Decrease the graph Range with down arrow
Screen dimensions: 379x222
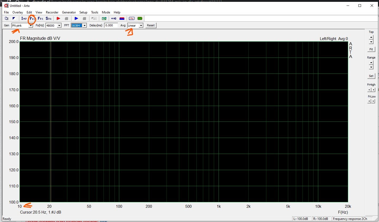371,67
